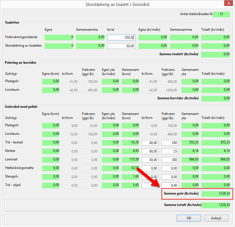Click Förbrukningsmaterial kr/st field showing 350,00
235x227 pixels.
pos(121,37)
